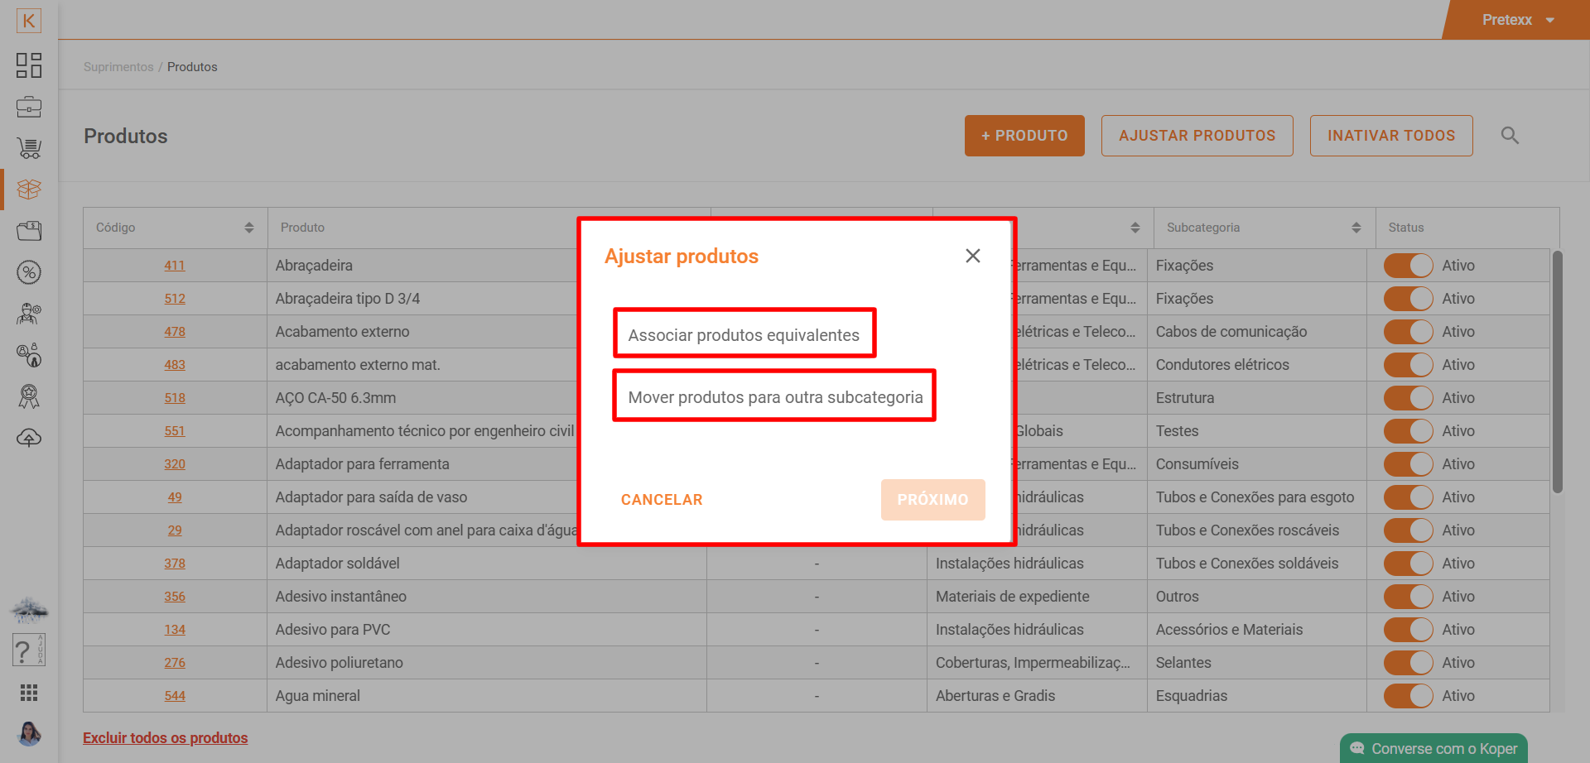This screenshot has height=763, width=1590.
Task: Choose Mover produtos para outra subcategoria
Action: tap(775, 397)
